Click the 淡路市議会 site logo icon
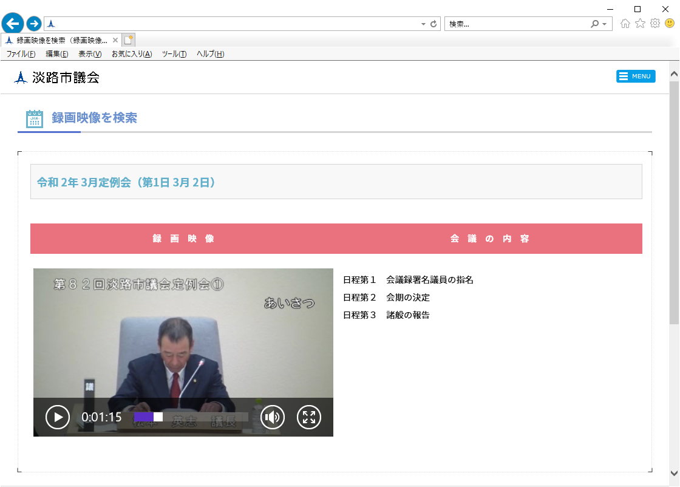The width and height of the screenshot is (680, 487). [x=21, y=78]
